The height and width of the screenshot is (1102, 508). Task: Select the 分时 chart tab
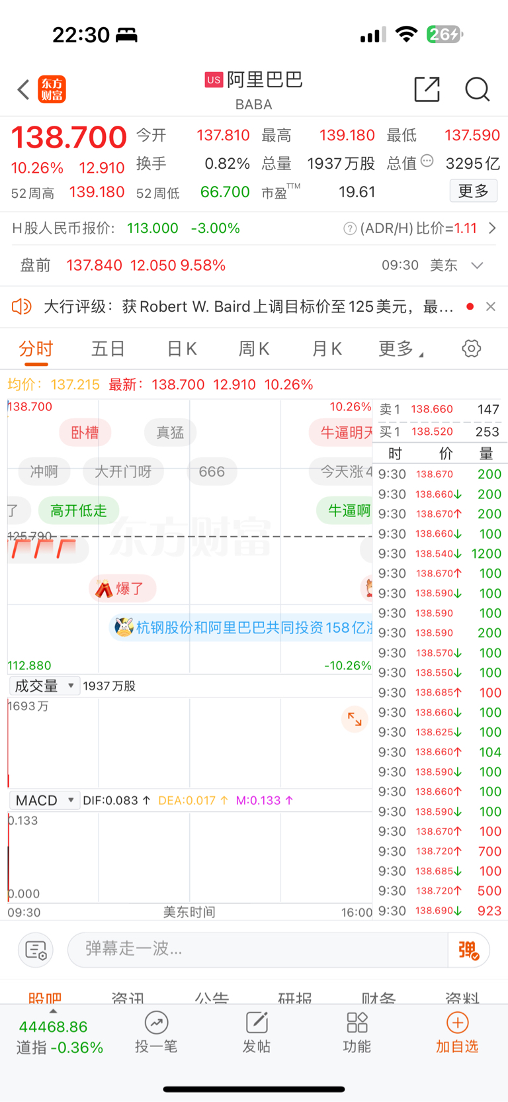[36, 349]
